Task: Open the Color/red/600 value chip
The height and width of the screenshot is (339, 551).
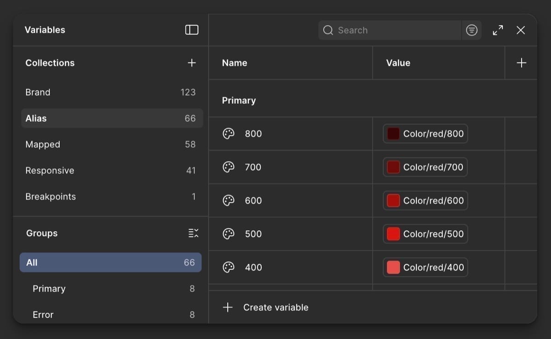Action: [426, 200]
